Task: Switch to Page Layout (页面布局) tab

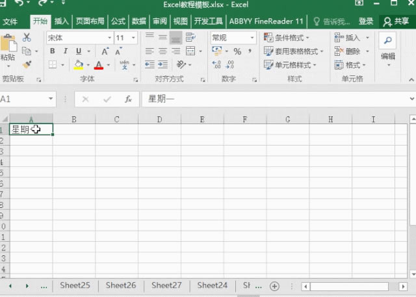Action: [x=90, y=21]
